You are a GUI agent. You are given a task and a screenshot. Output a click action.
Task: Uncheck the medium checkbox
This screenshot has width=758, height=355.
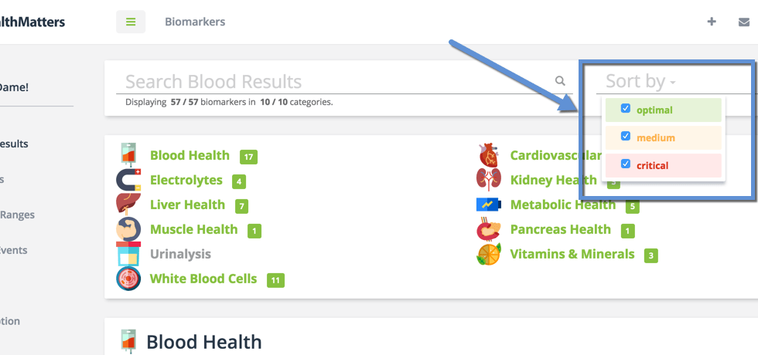tap(626, 137)
